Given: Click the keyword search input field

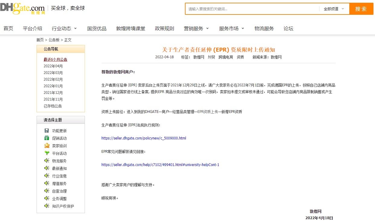Looking at the screenshot, I should click(x=252, y=9).
